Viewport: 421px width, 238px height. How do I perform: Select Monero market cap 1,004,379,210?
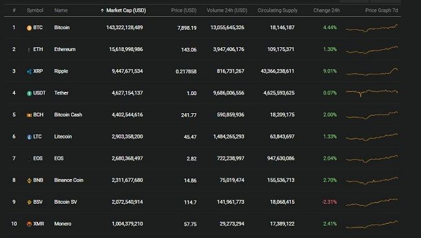127,224
